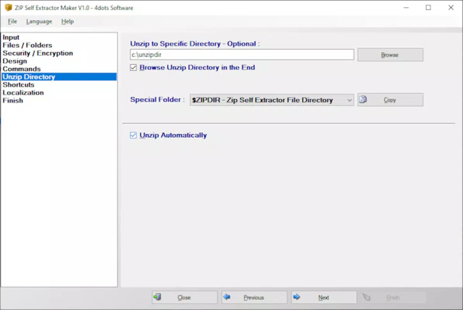This screenshot has width=463, height=310.
Task: Go back with the Previous button
Action: point(254,297)
